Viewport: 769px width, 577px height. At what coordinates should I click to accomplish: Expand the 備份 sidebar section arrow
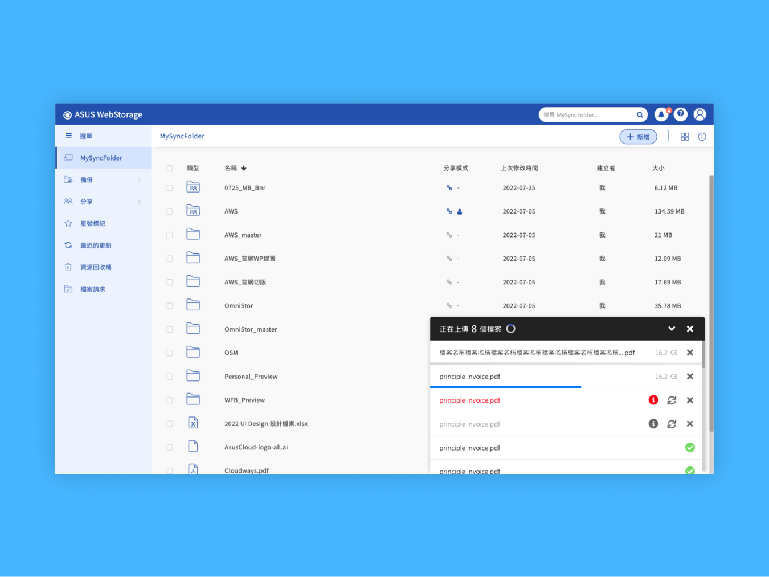pos(139,181)
